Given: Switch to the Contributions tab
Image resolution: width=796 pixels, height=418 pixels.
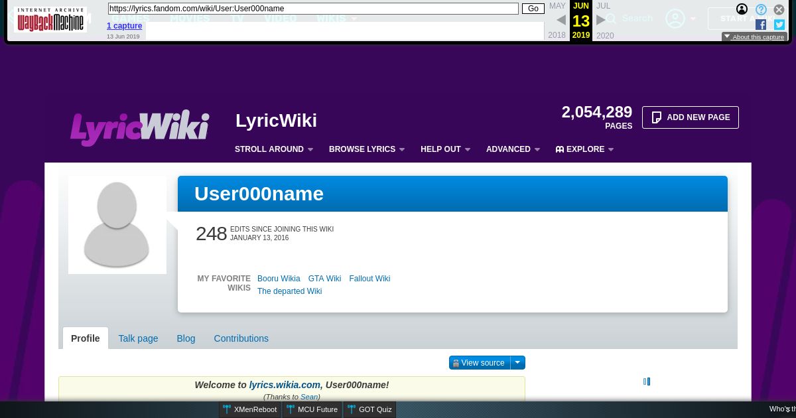Looking at the screenshot, I should [x=241, y=338].
